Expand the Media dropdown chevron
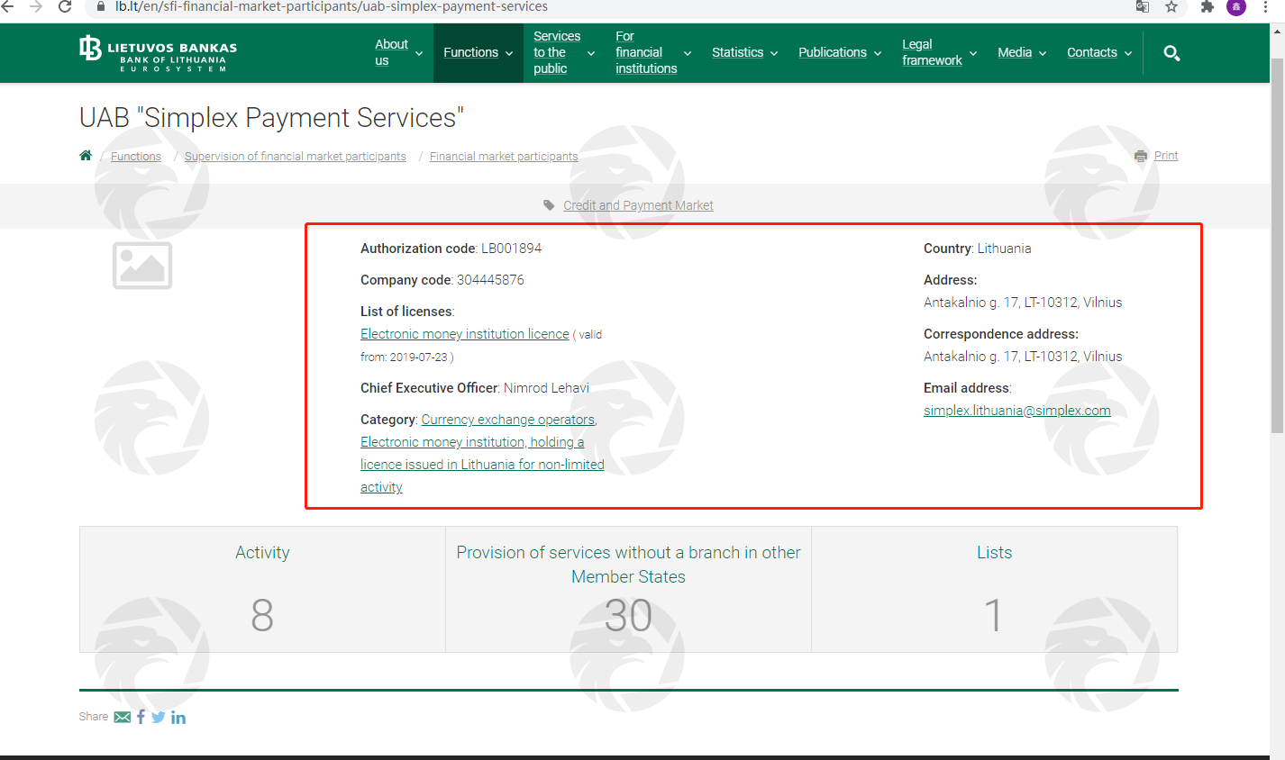The width and height of the screenshot is (1285, 760). pyautogui.click(x=1043, y=53)
